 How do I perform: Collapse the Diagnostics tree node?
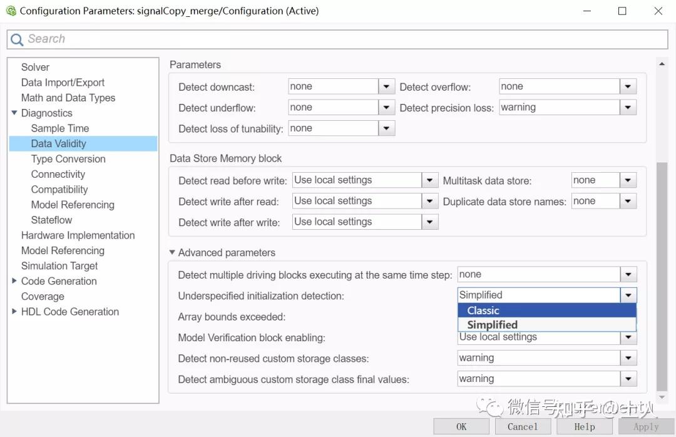point(14,113)
